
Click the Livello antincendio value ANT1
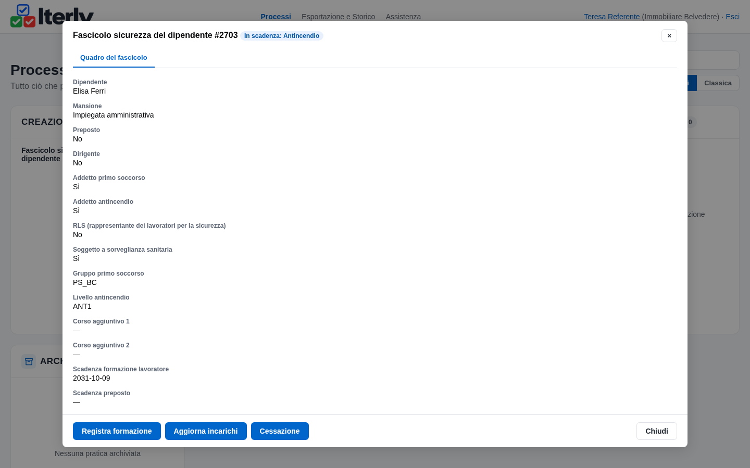click(82, 306)
